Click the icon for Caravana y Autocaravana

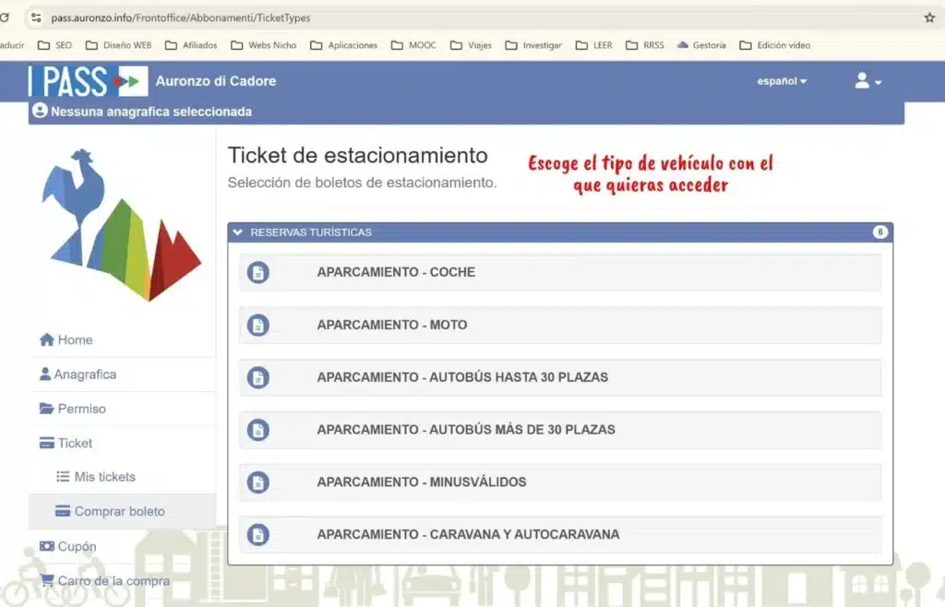pyautogui.click(x=258, y=535)
